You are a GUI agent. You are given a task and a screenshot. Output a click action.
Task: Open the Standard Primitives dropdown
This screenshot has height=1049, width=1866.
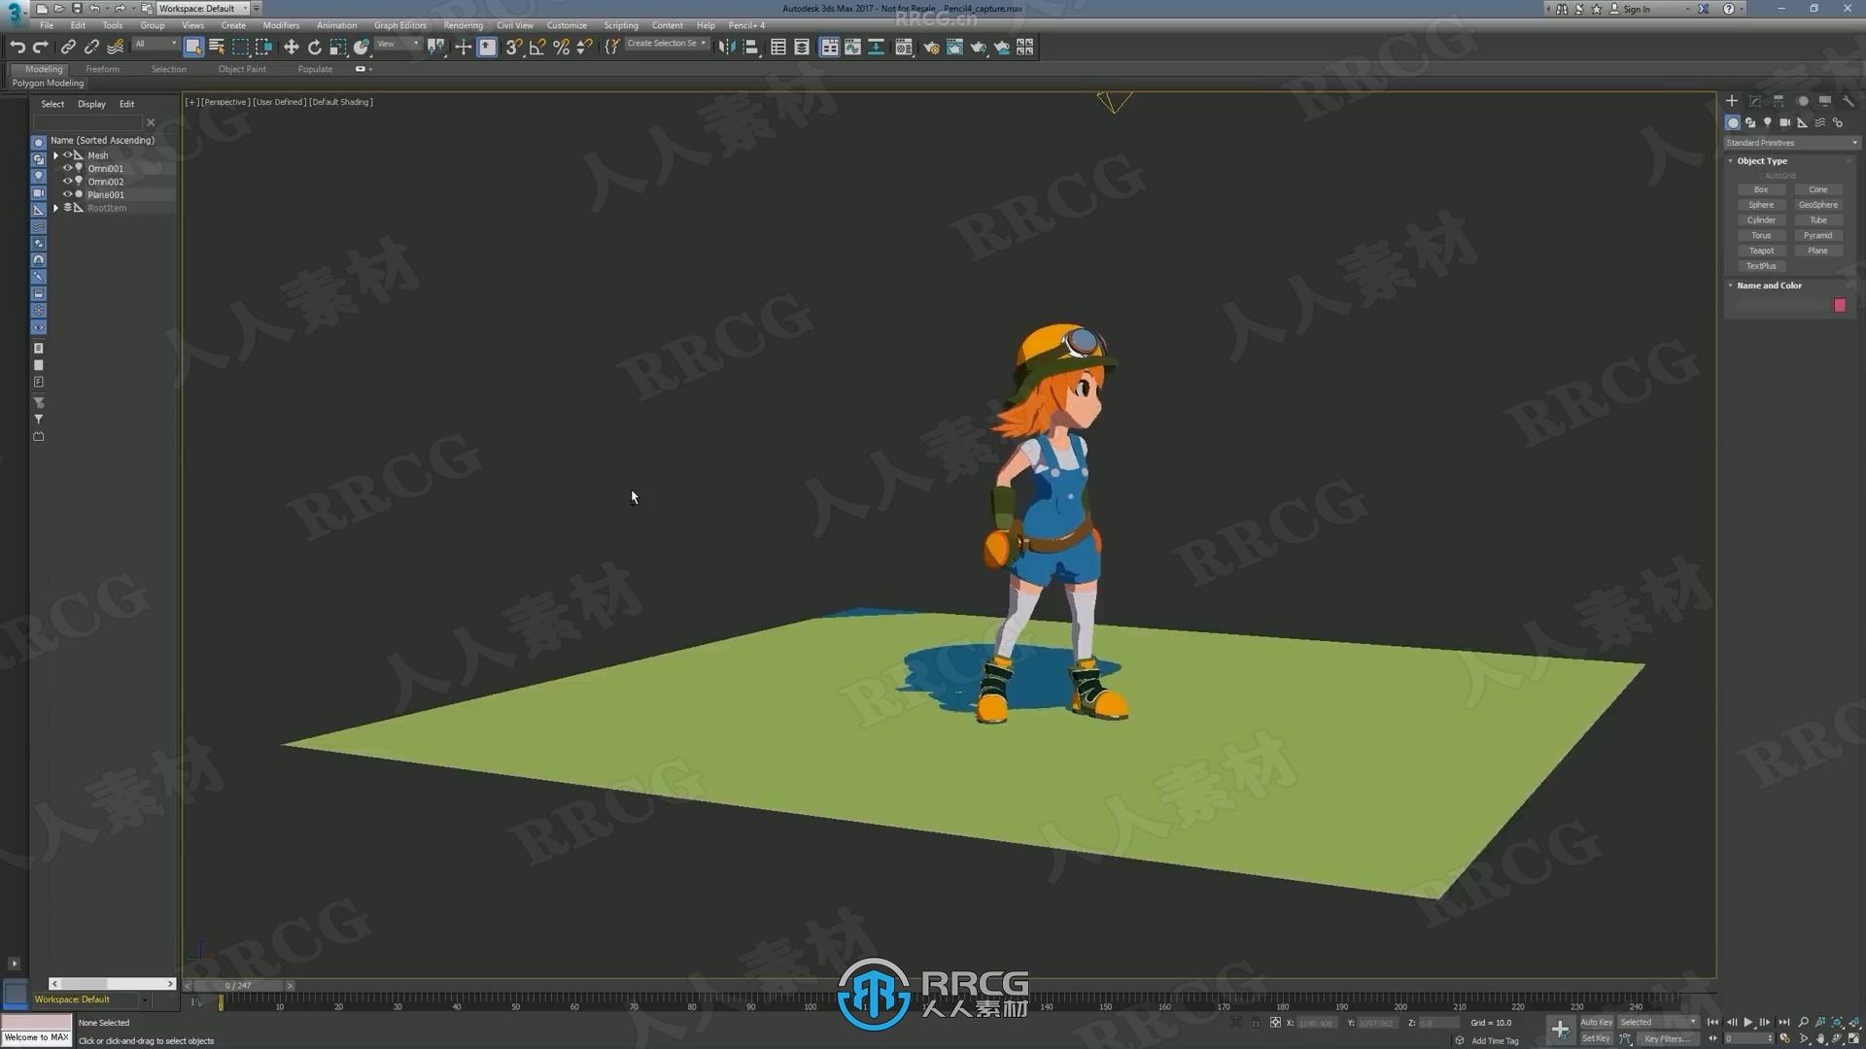pyautogui.click(x=1792, y=143)
